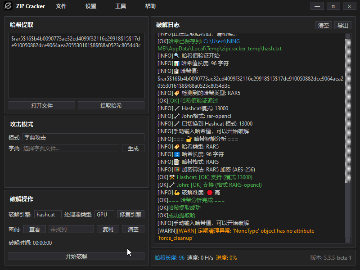Open the 帮助 menu
The height and width of the screenshot is (270, 360).
pos(150,6)
